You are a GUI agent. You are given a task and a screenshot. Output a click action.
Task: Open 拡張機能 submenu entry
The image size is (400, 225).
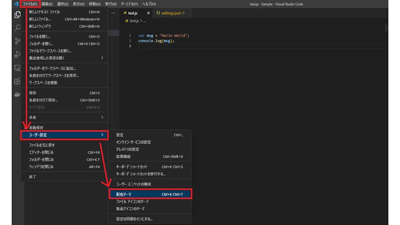coord(150,156)
